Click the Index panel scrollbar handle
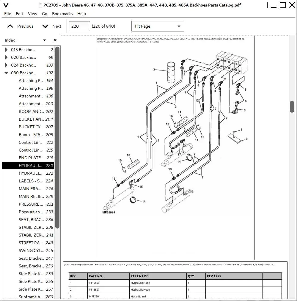297x301 pixels. 57,138
